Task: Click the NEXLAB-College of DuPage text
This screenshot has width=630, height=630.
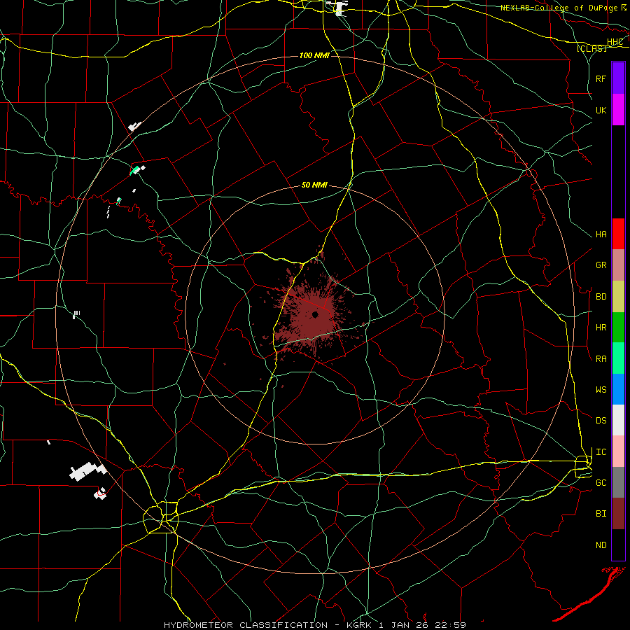Action: point(560,8)
